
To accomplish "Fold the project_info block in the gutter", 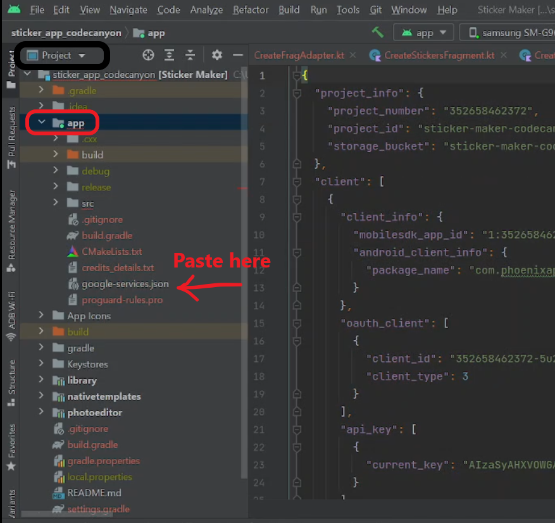I will (297, 94).
